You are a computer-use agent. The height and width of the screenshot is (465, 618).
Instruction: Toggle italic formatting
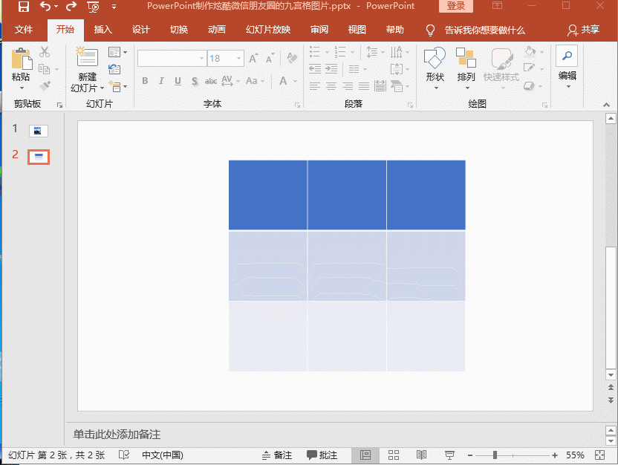coord(161,81)
